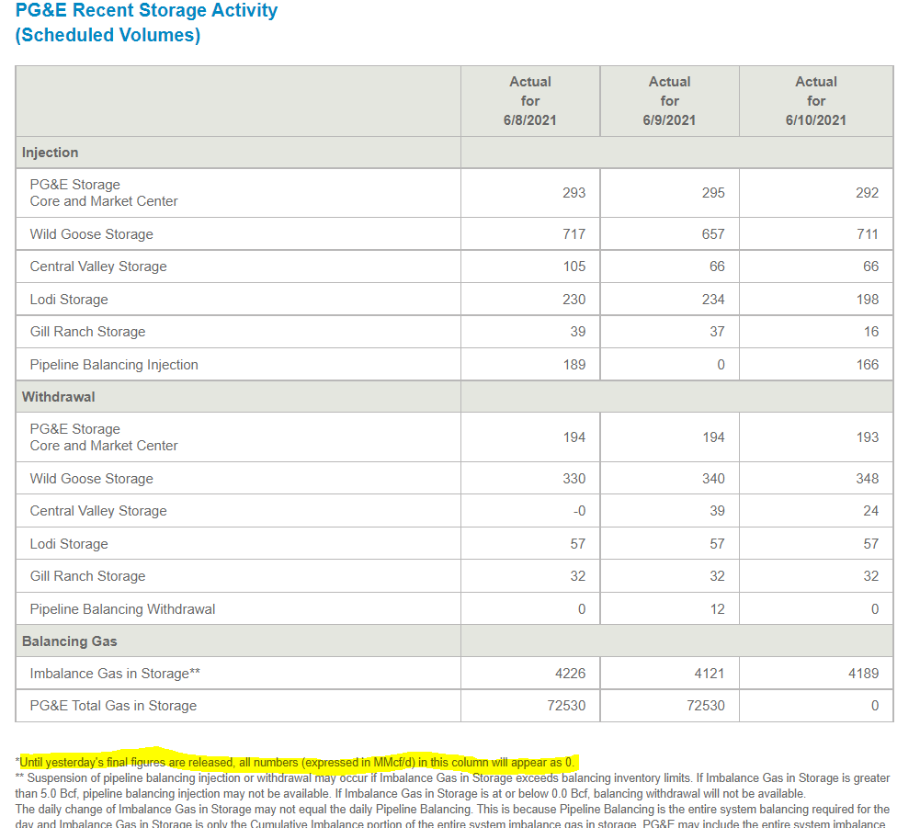Click Imbalance Gas in Storage value 4189
920x828 pixels.
(864, 674)
